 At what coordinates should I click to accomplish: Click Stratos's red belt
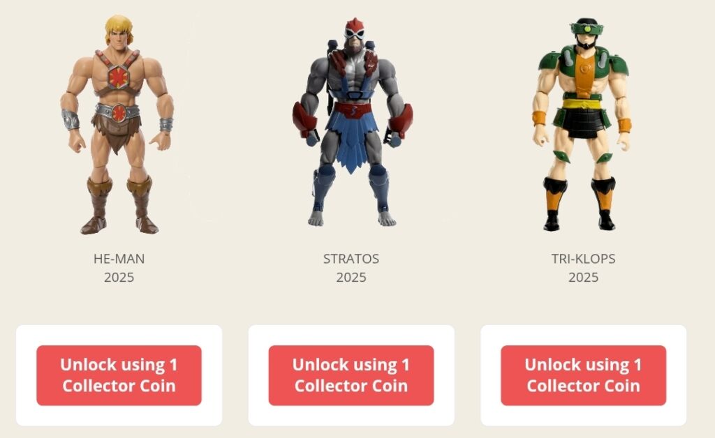click(353, 111)
